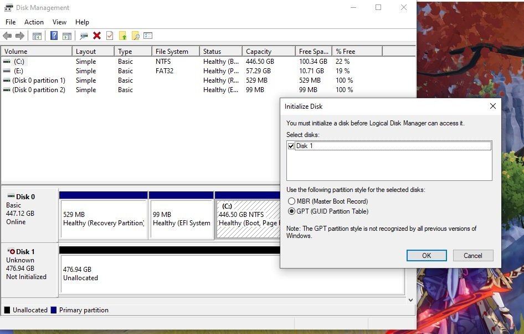Click the 100.34 GB free space cell

[x=313, y=62]
